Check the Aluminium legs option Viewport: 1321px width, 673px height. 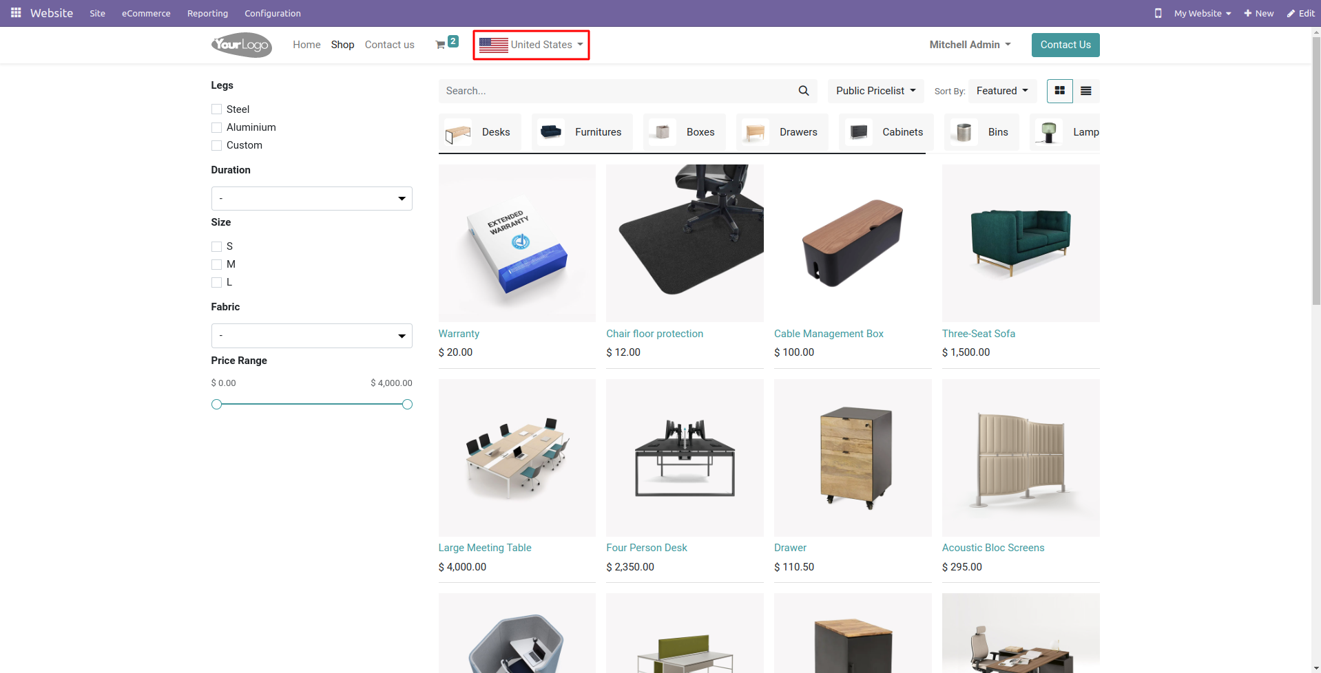coord(216,127)
